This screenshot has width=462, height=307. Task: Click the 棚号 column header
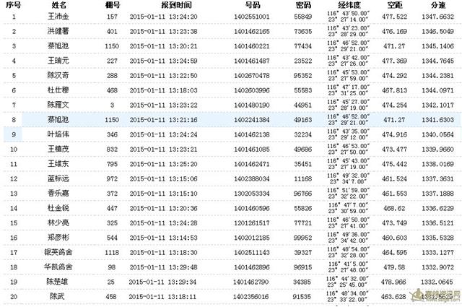pos(113,5)
